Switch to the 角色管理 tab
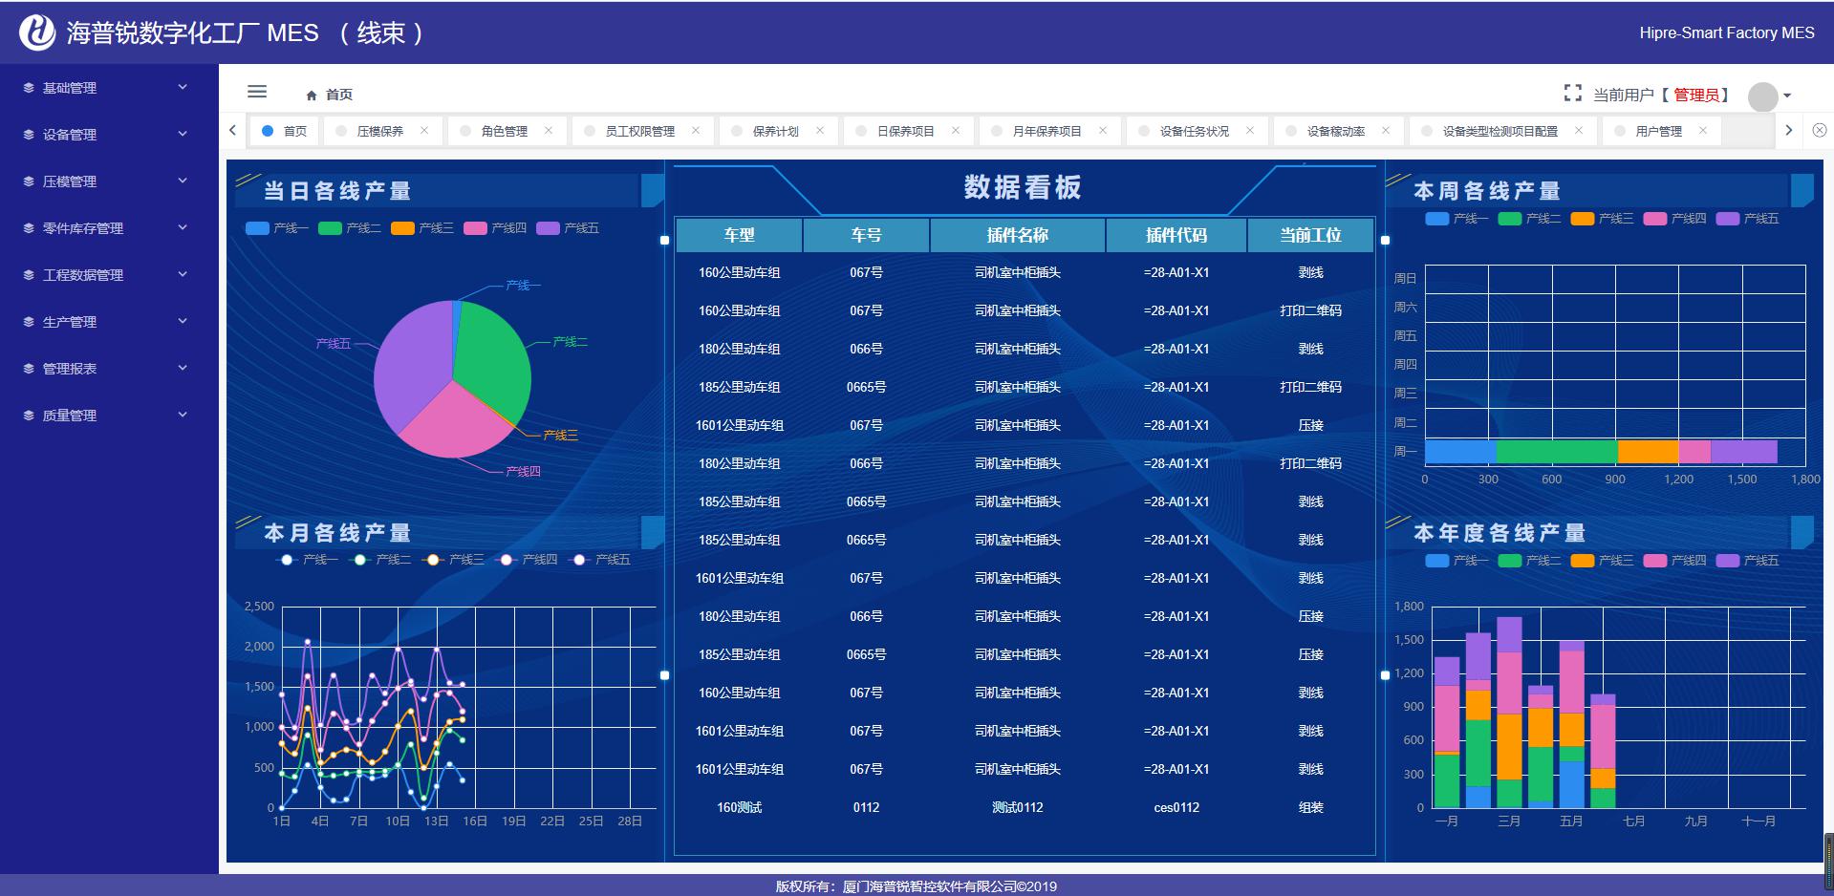Viewport: 1834px width, 896px height. click(504, 131)
